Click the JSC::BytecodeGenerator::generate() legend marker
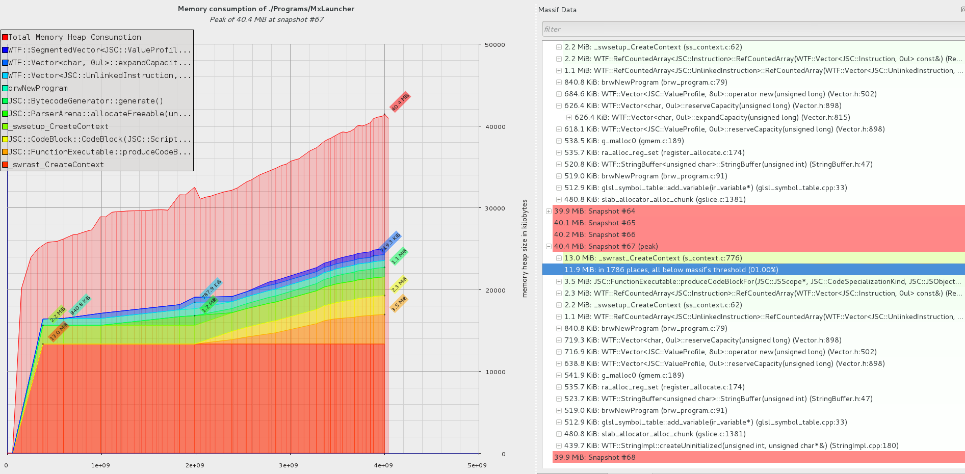 pyautogui.click(x=5, y=101)
